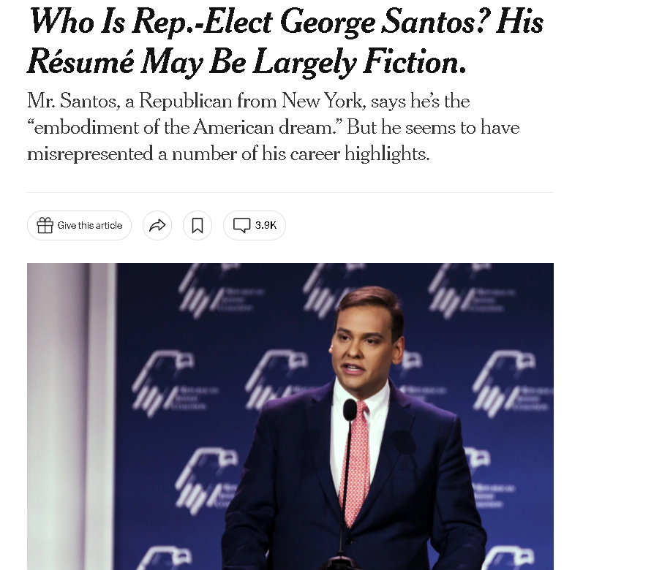The width and height of the screenshot is (662, 570).
Task: Click the headline "Who Is Rep.-Elect George Santos?"
Action: [259, 21]
